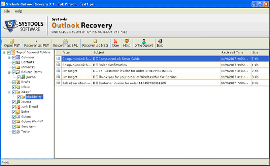The height and width of the screenshot is (166, 270).
Task: Select the journal subfolder under Deleted Items
Action: pos(31,77)
